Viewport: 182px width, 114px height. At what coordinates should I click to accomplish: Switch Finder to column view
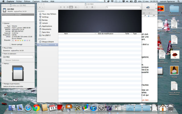click(x=68, y=7)
